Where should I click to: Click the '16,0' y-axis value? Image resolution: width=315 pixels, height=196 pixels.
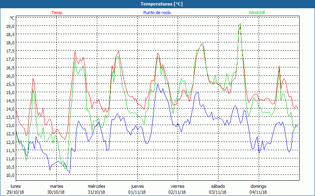pos(11,76)
